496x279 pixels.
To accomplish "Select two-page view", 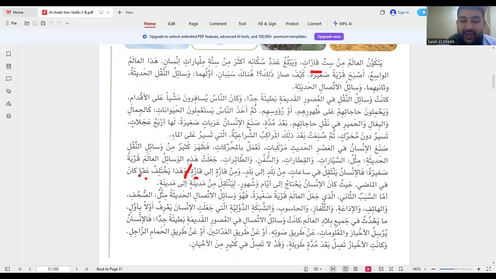I will pos(355,269).
